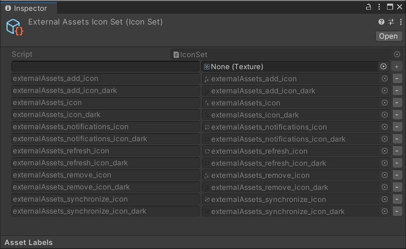The width and height of the screenshot is (406, 249).
Task: Click the help question mark icon in the header
Action: (x=381, y=22)
